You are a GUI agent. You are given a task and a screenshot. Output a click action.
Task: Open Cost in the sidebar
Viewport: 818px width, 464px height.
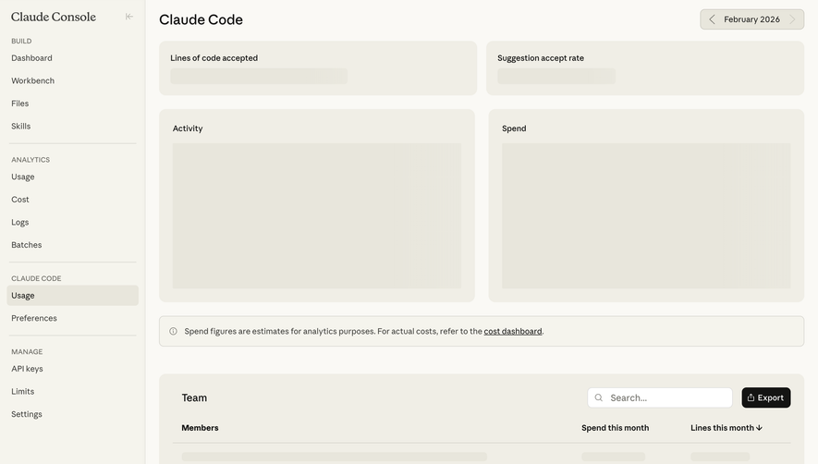20,200
